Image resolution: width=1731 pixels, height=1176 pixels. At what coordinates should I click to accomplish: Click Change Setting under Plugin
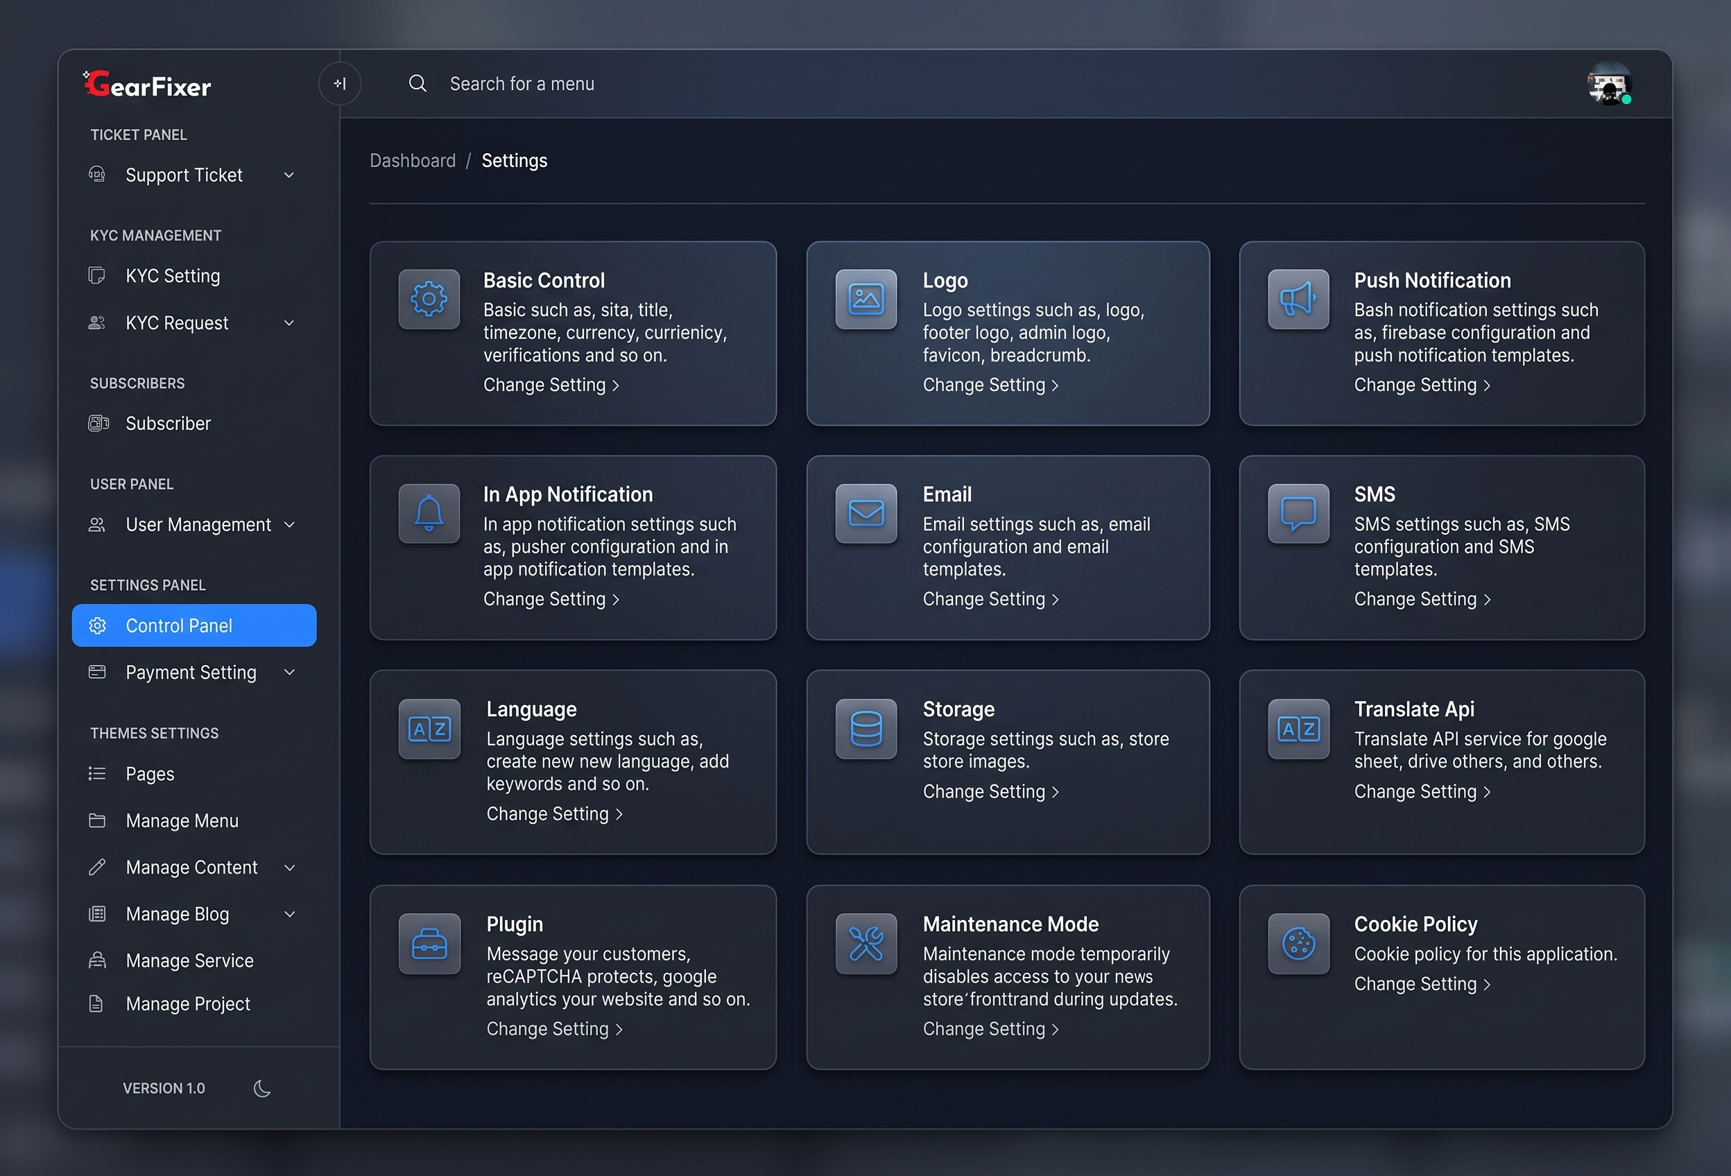point(554,1028)
